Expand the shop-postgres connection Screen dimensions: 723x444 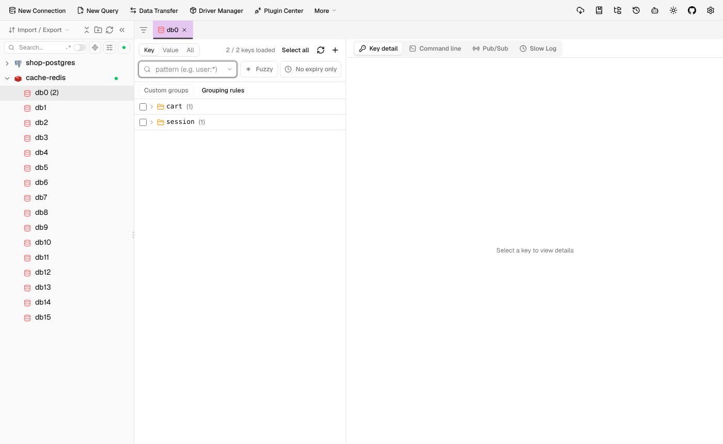tap(7, 63)
